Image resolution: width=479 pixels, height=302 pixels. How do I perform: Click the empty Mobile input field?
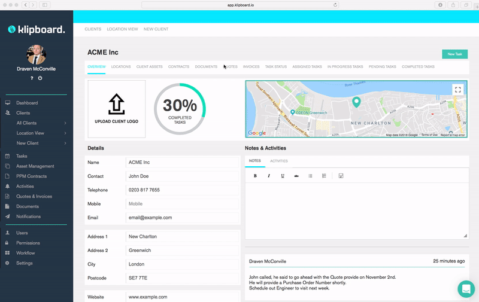point(182,204)
